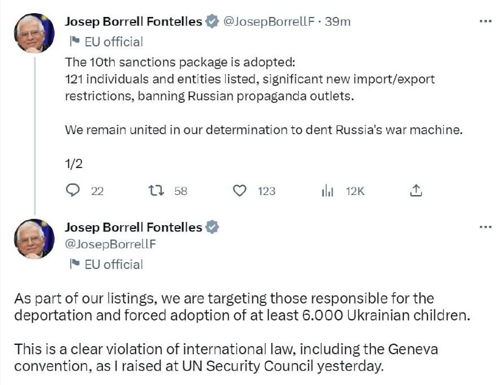This screenshot has height=385, width=502.
Task: Click @JosepBorrellF handle in first tweet header
Action: 269,22
